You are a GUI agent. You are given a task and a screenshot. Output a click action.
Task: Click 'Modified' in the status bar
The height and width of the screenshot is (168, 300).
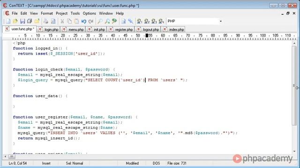pyautogui.click(x=132, y=163)
